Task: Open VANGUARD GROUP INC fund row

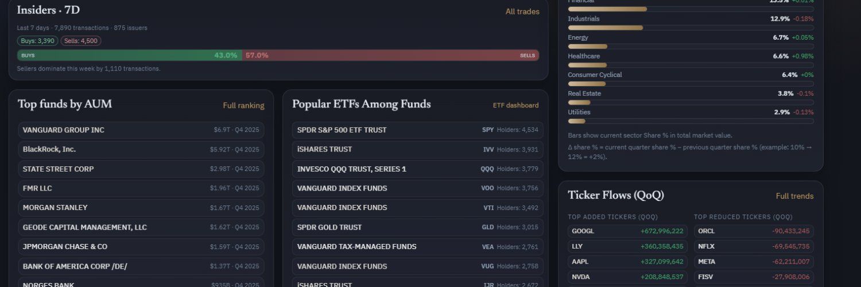Action: [x=141, y=130]
